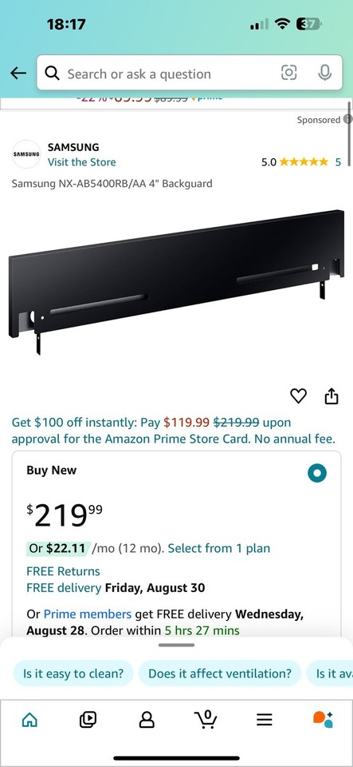
Task: Open the hamburger menu tab
Action: 265,719
